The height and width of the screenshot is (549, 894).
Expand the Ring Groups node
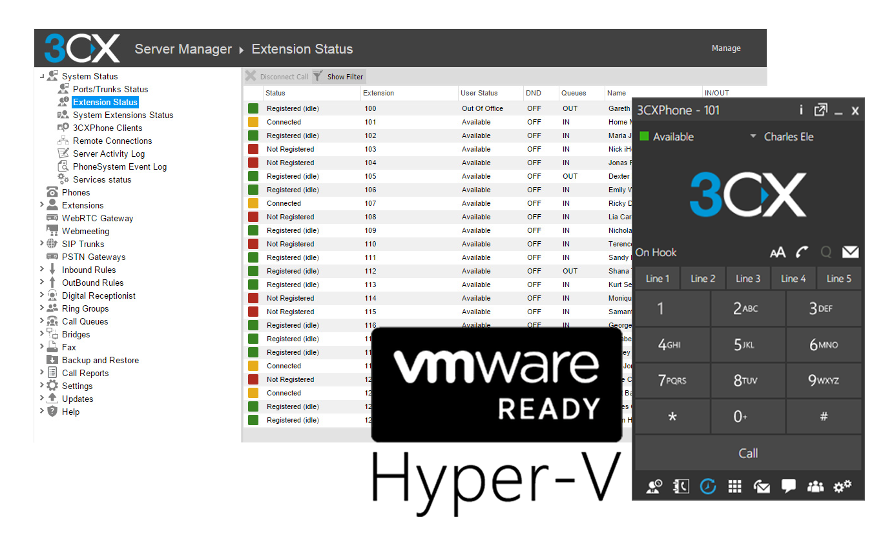pyautogui.click(x=42, y=308)
